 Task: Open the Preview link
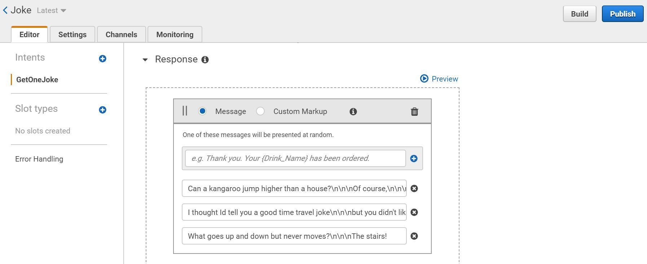445,79
